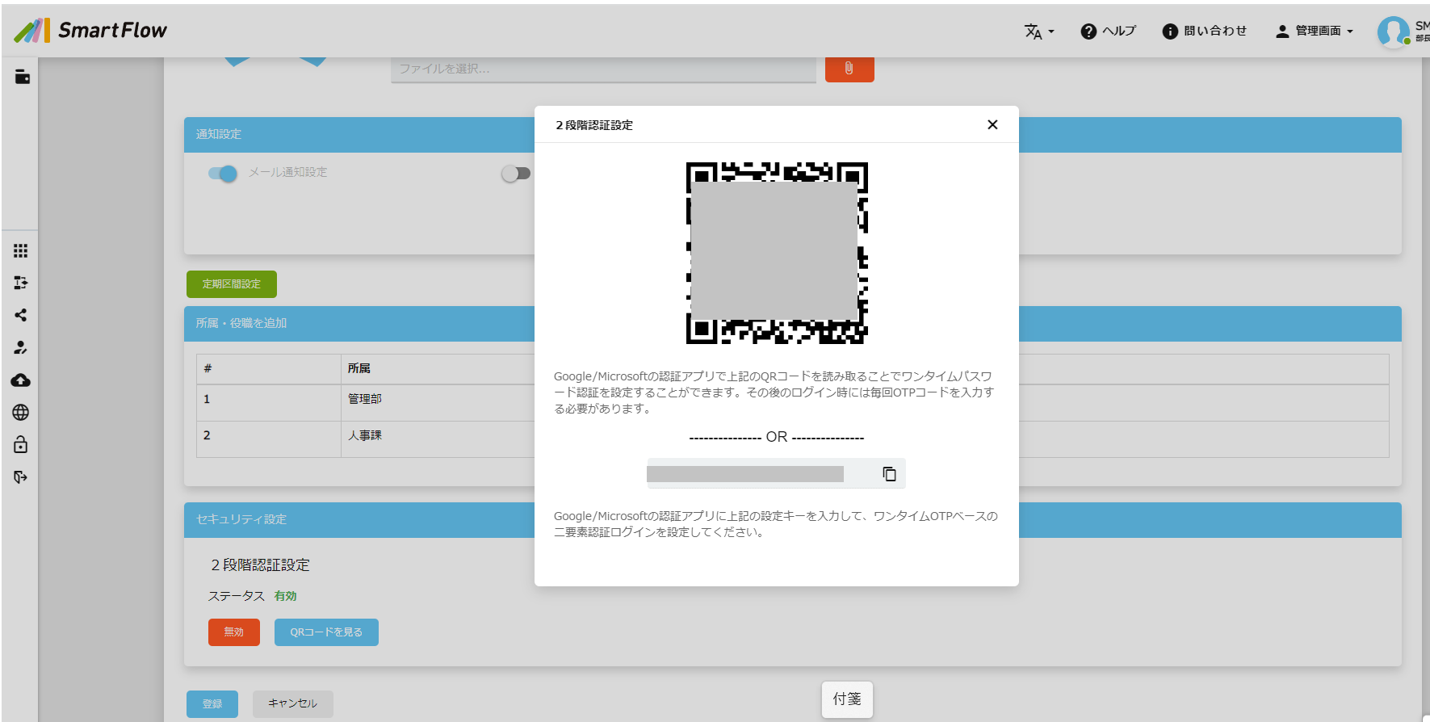Close the 2段階認証設定 dialog
1430x722 pixels.
[x=992, y=124]
